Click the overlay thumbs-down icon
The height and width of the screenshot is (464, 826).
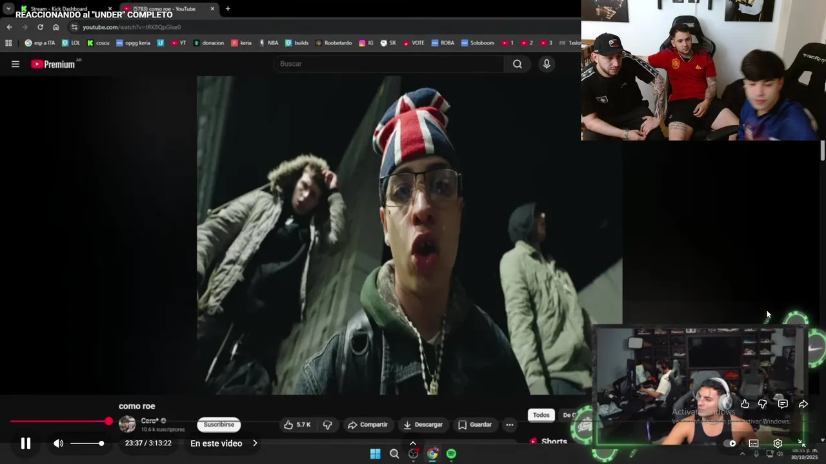(762, 404)
